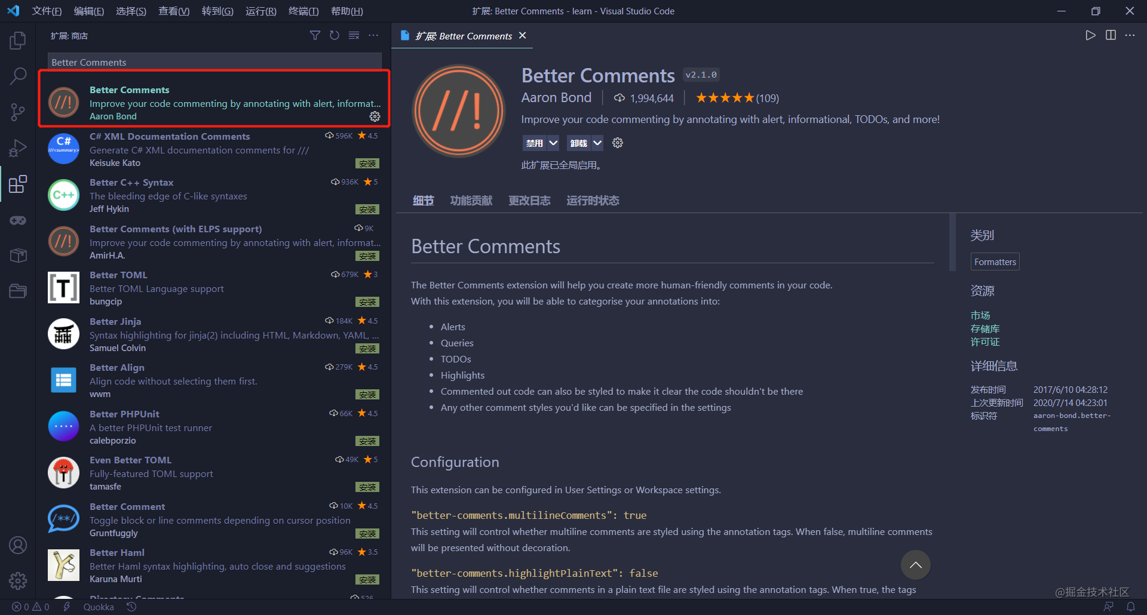Open the Extensions view icon
The height and width of the screenshot is (615, 1147).
(18, 184)
